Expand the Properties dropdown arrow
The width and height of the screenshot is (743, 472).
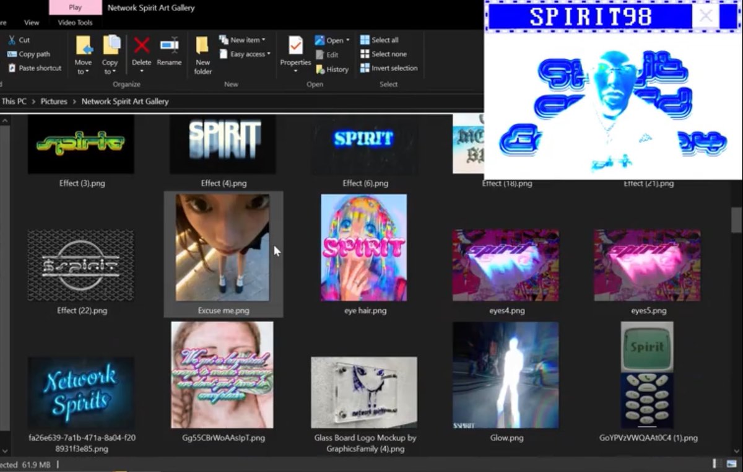click(x=295, y=72)
